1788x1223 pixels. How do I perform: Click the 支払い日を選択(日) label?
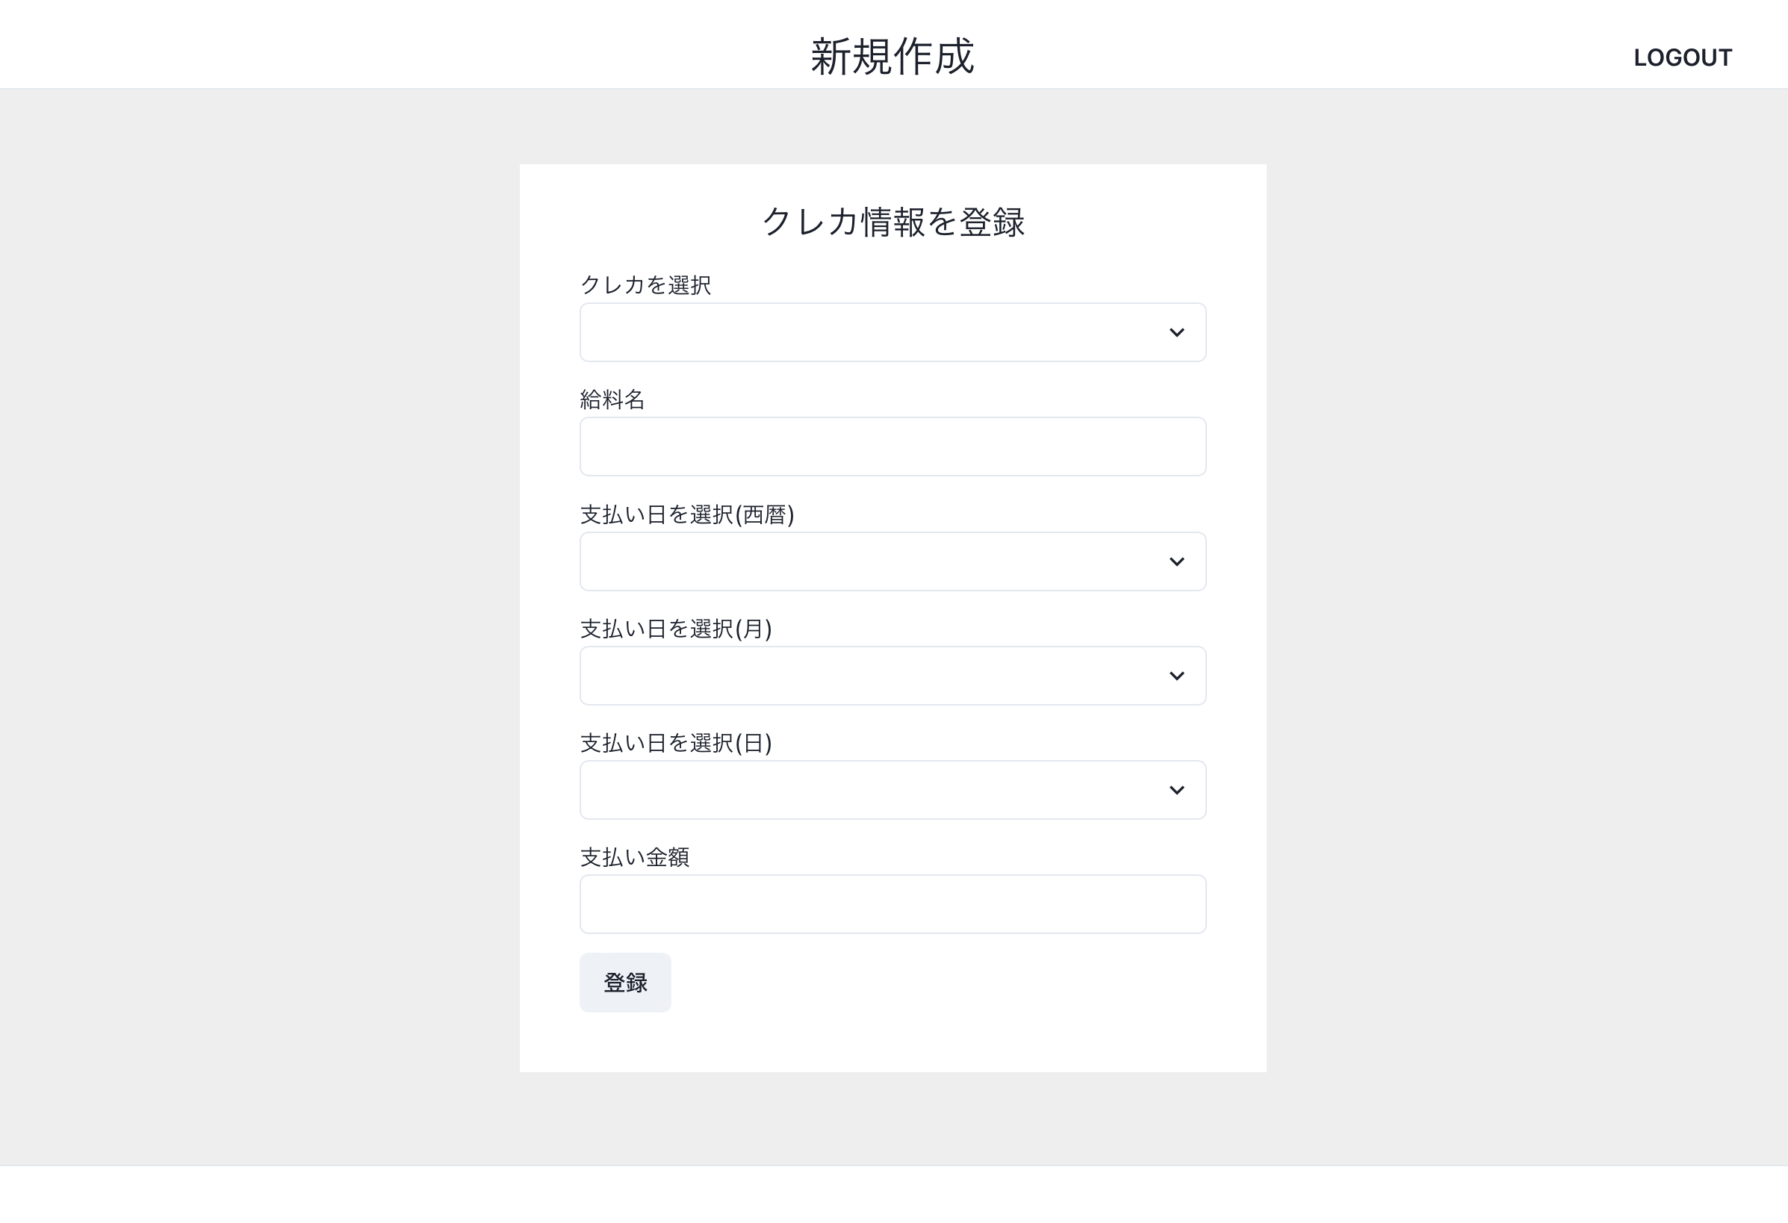tap(675, 742)
